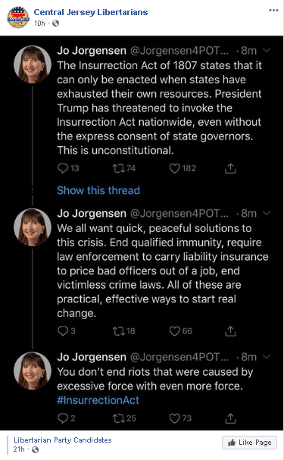Open post options three-dot menu
Image resolution: width=284 pixels, height=460 pixels.
click(273, 11)
